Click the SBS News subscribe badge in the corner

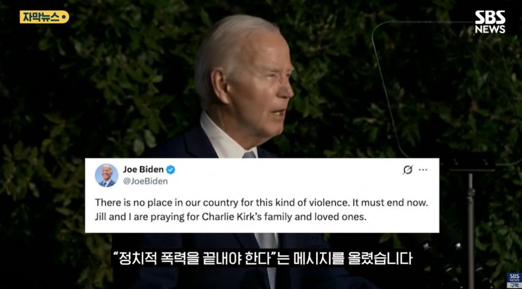pyautogui.click(x=514, y=280)
